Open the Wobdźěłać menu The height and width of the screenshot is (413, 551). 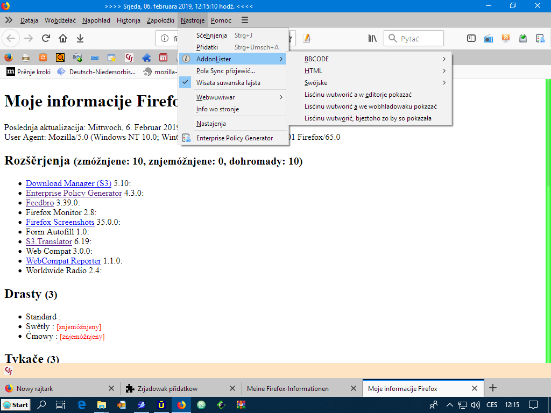pyautogui.click(x=60, y=20)
